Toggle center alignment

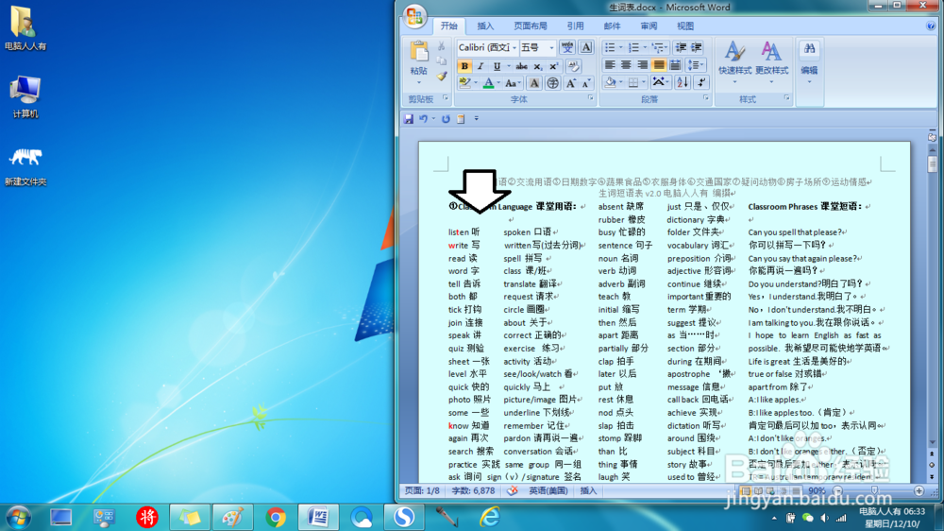[626, 64]
